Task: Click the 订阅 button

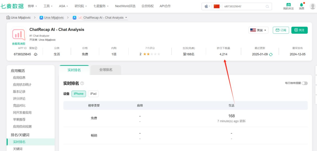Action: tap(281, 30)
